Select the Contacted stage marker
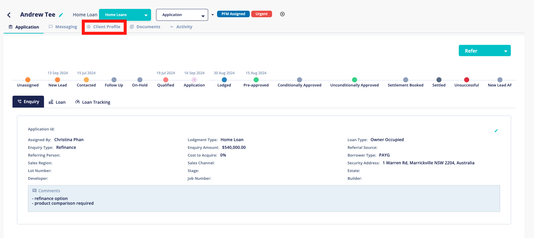 86,80
